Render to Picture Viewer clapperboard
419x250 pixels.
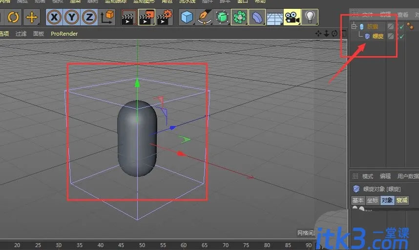coord(147,18)
